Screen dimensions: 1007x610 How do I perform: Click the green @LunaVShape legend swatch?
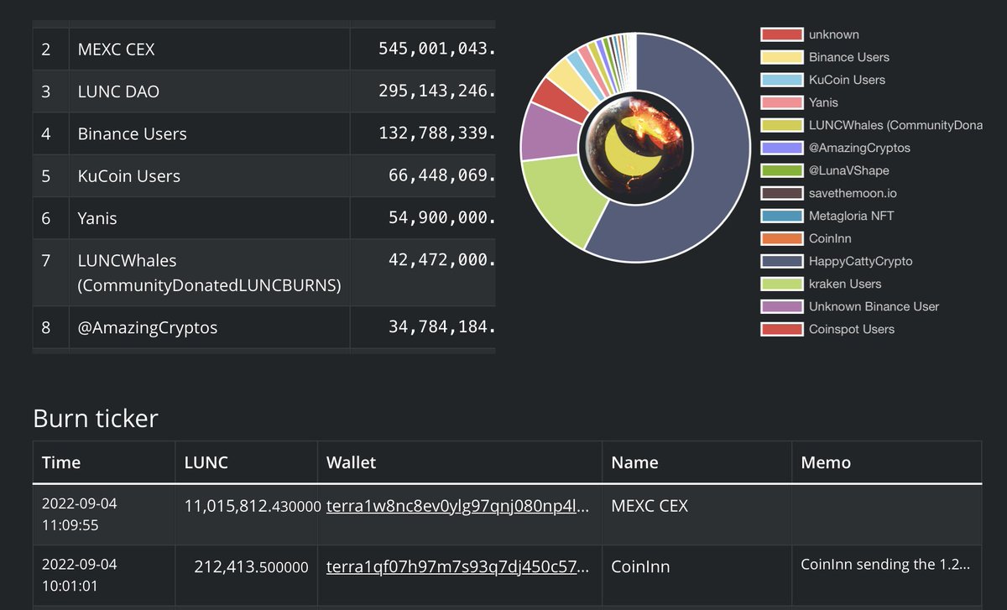click(x=780, y=170)
